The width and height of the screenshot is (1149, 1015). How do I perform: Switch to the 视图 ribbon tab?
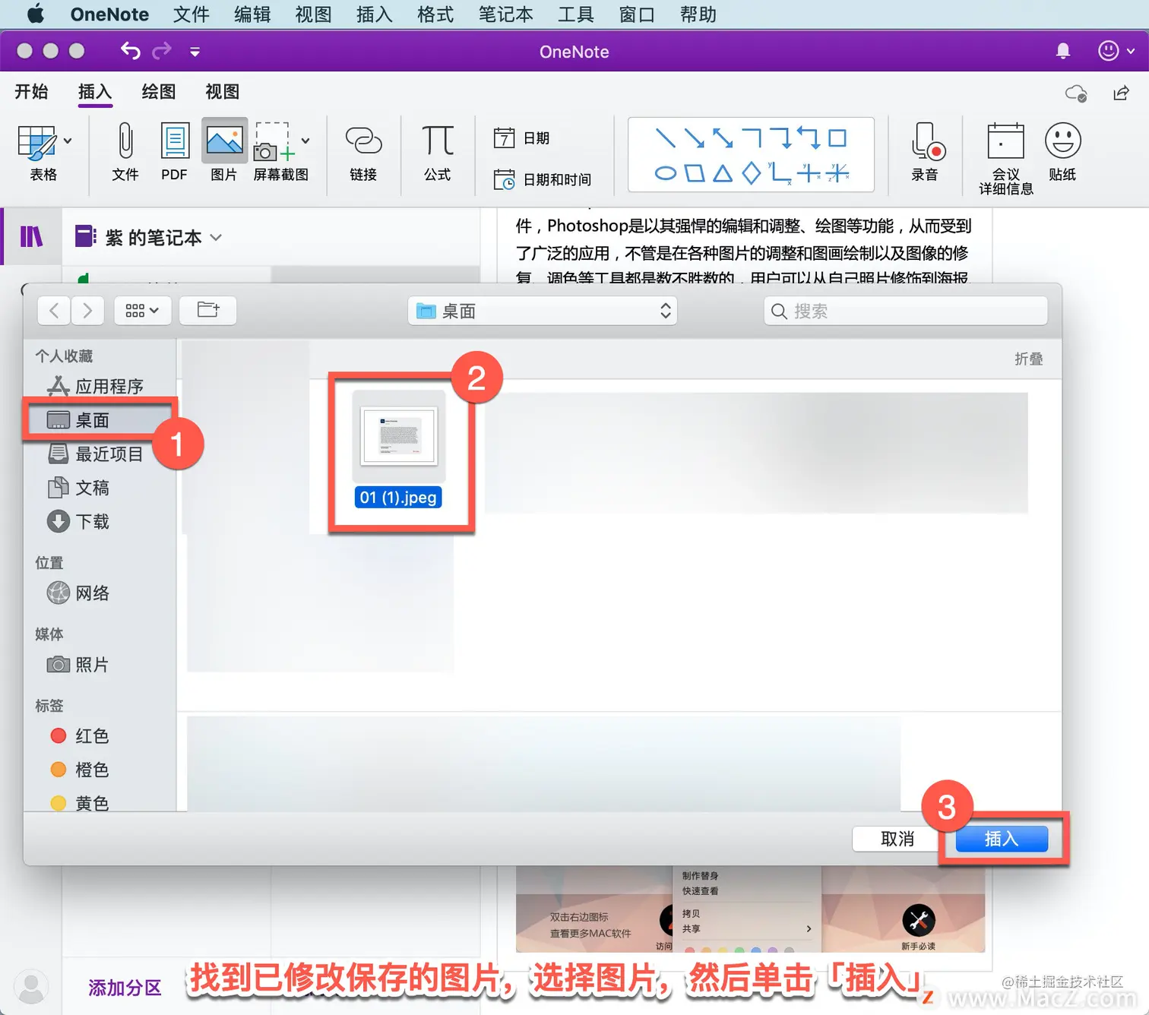pos(223,92)
